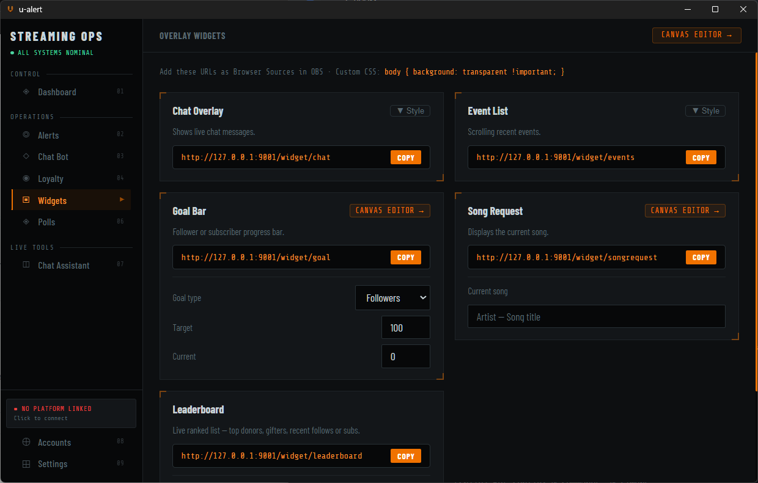Click the Accounts globe icon
This screenshot has height=483, width=758.
click(x=26, y=442)
